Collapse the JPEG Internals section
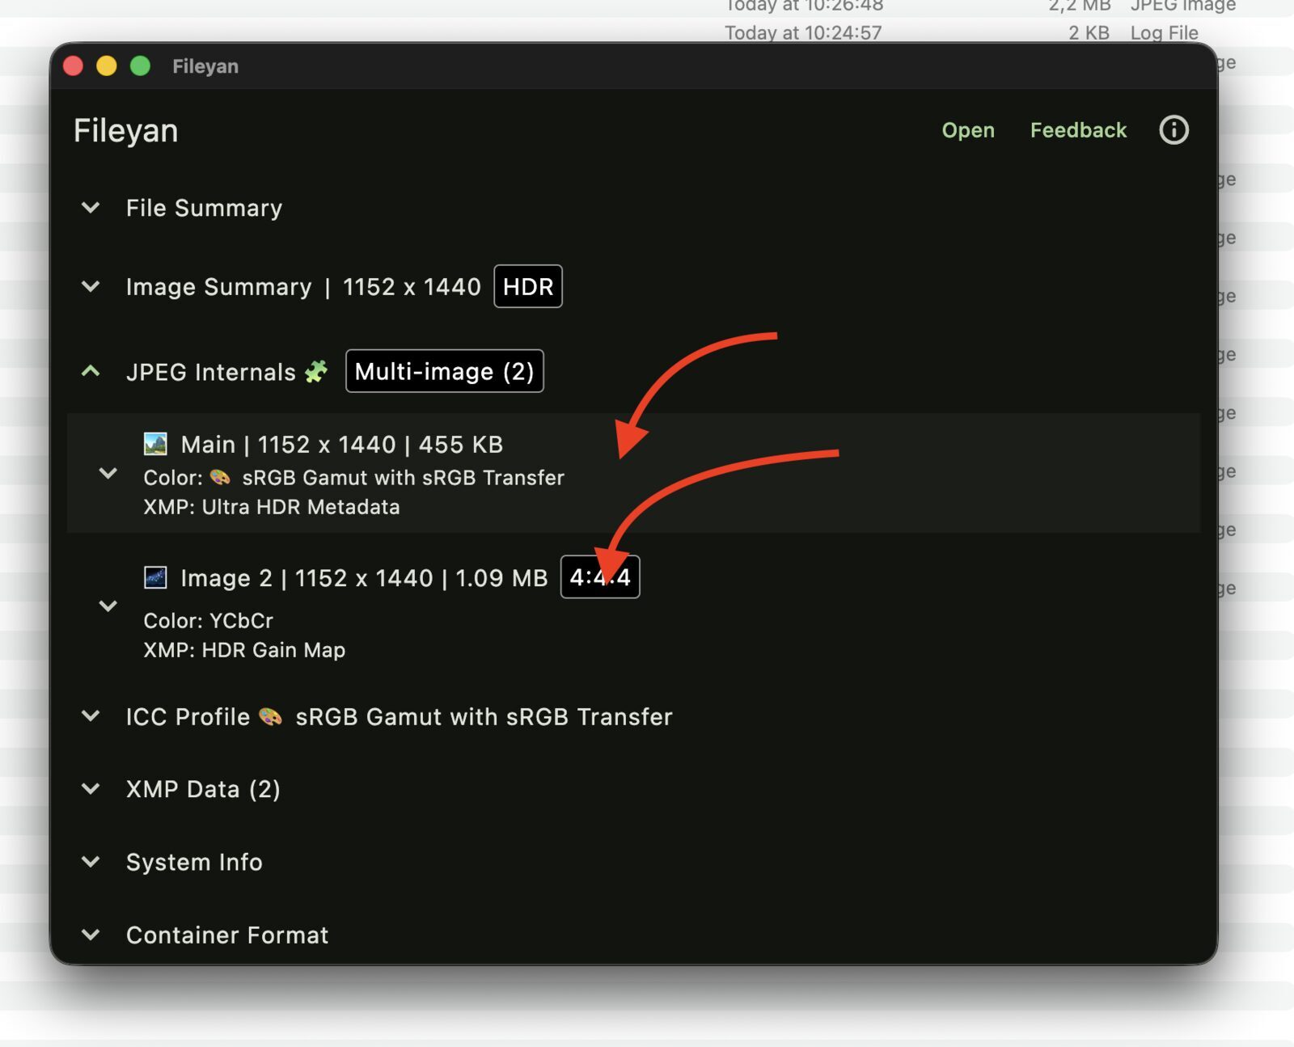The width and height of the screenshot is (1294, 1047). coord(91,372)
